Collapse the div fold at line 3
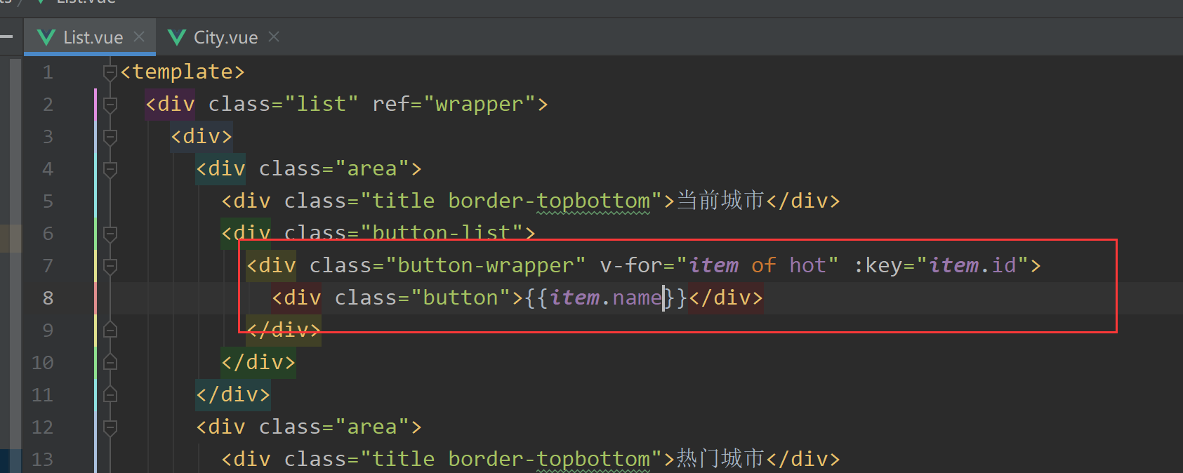 tap(110, 137)
